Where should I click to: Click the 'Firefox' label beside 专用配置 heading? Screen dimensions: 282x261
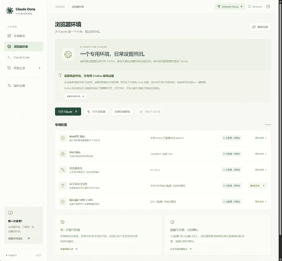point(268,124)
